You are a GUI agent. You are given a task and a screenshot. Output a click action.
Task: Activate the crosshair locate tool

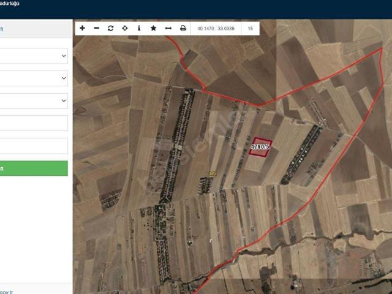[x=125, y=28]
